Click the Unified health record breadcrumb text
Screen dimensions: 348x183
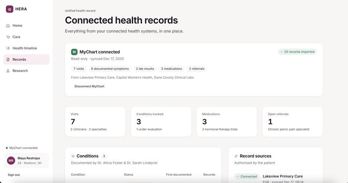[x=80, y=11]
